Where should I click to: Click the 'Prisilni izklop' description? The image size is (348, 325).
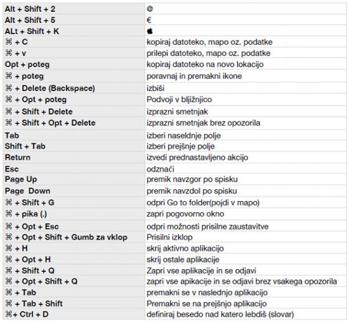pyautogui.click(x=169, y=237)
